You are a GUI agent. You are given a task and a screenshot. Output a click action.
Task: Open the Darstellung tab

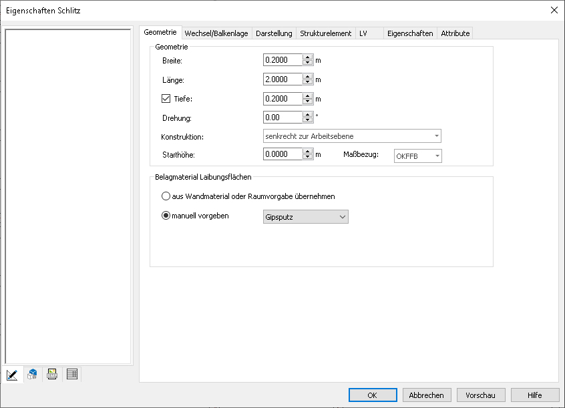[x=274, y=33]
